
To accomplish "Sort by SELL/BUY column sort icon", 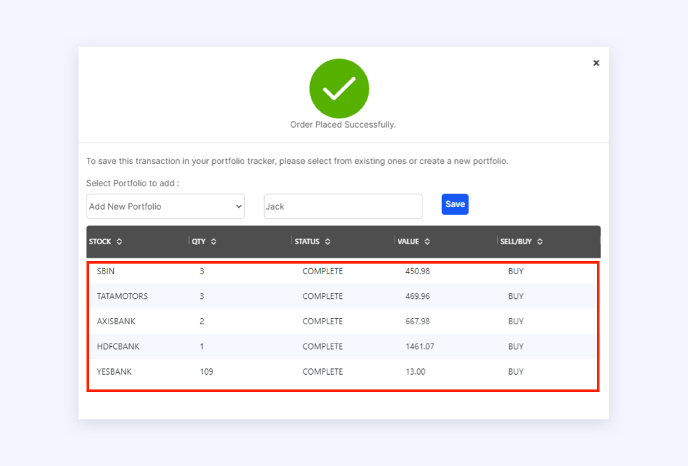I will [x=540, y=242].
